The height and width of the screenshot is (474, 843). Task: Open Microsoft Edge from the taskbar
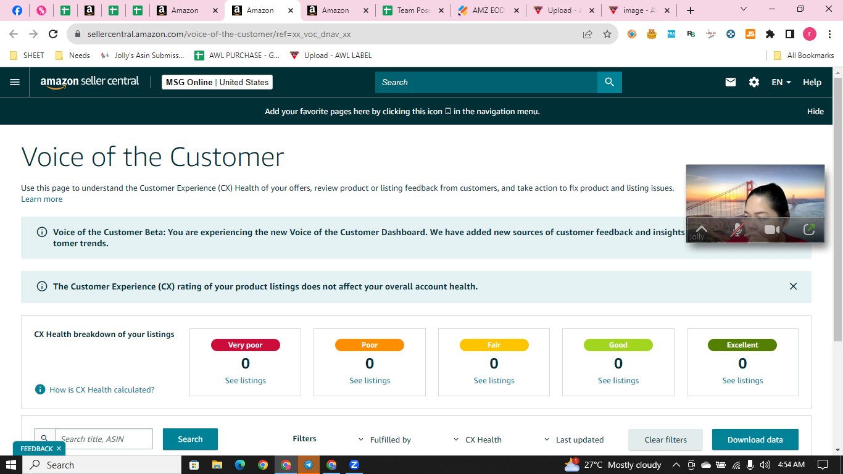(240, 465)
